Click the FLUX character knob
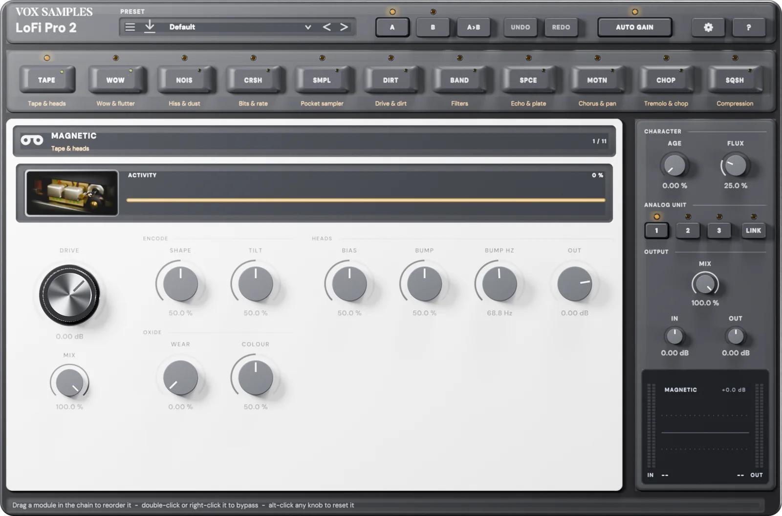The height and width of the screenshot is (516, 782). 736,165
